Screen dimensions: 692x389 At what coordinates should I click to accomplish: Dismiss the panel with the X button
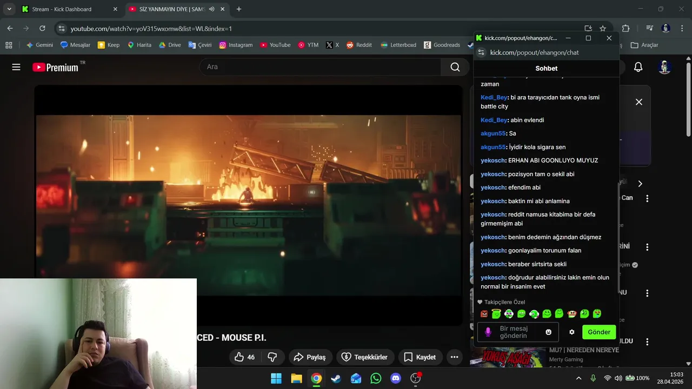638,102
